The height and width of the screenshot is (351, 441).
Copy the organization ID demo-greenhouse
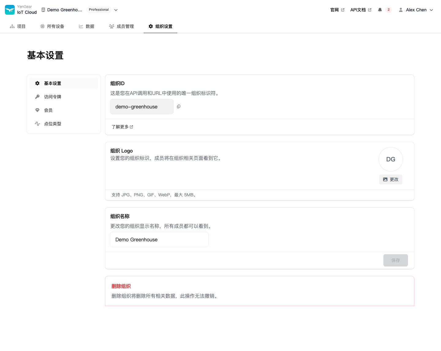coord(179,107)
